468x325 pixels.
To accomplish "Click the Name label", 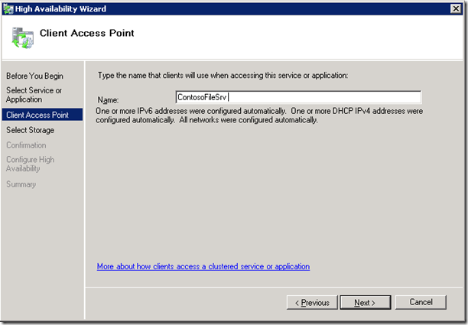I will [108, 99].
